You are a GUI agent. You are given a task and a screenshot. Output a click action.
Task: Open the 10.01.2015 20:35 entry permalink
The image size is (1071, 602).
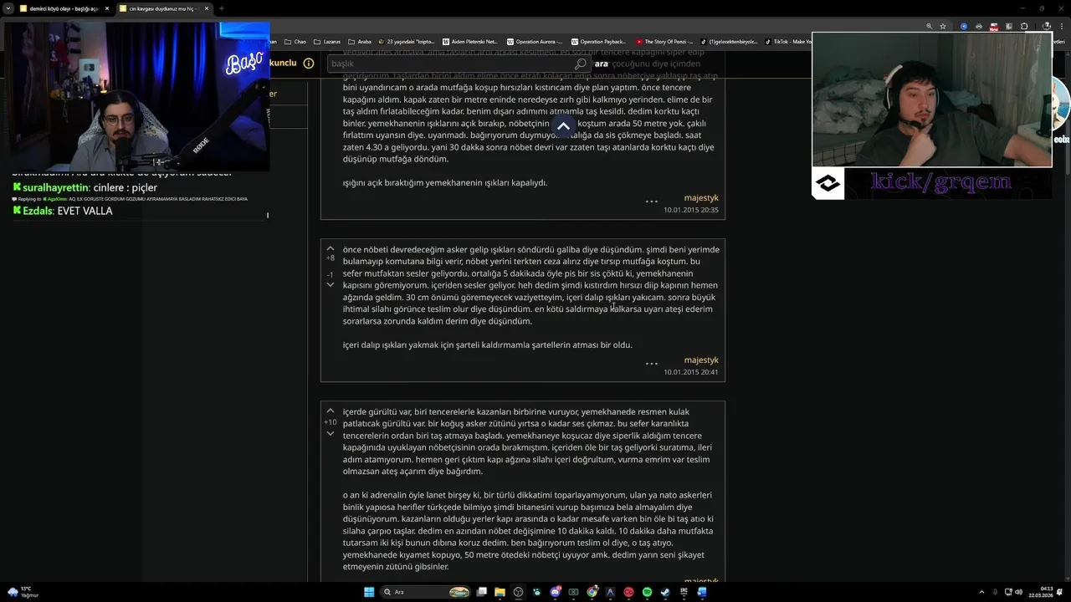pos(691,210)
